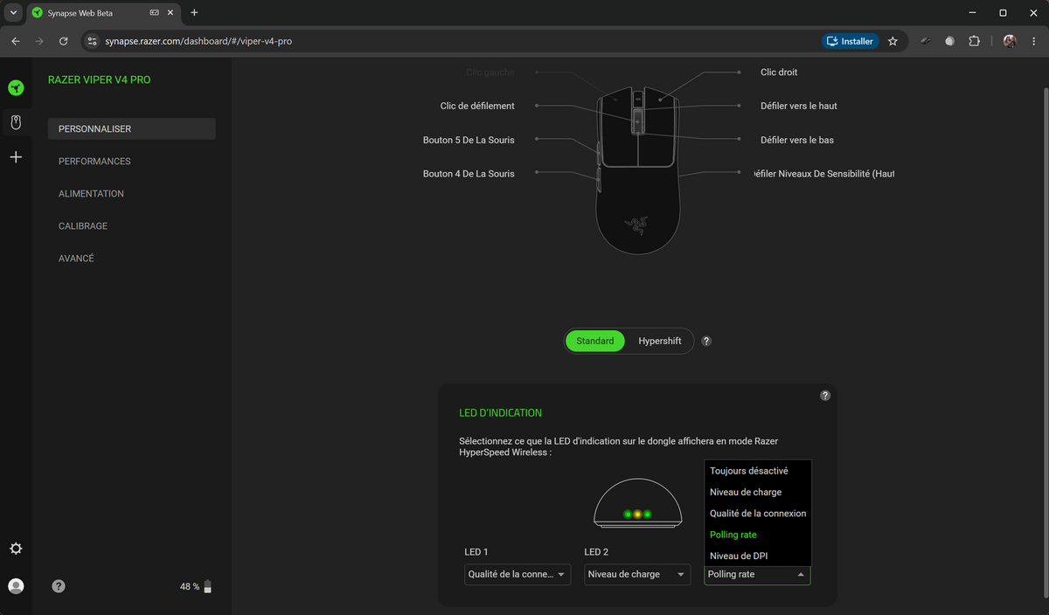Click the Viper mouse illustration

point(637,170)
